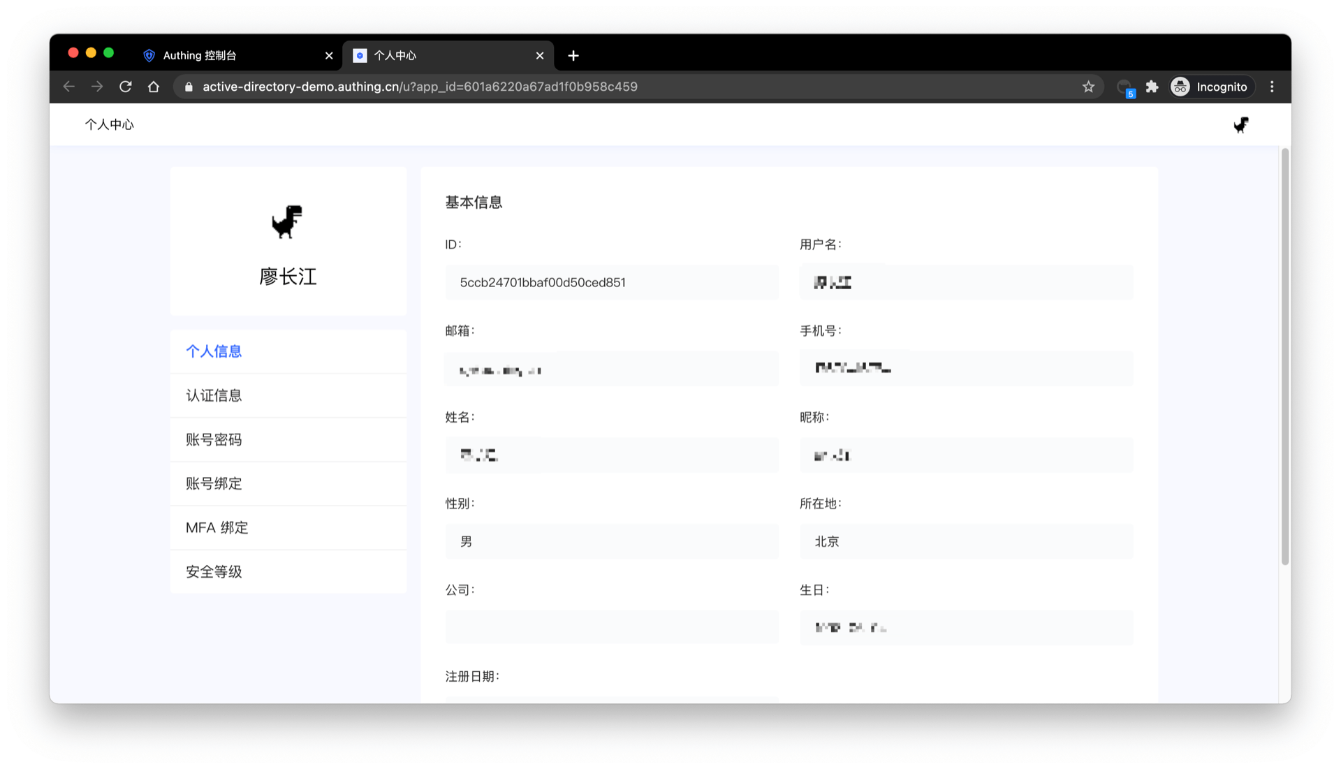Select the 个人中心 browser tab
Viewport: 1341px width, 769px height.
[x=448, y=55]
